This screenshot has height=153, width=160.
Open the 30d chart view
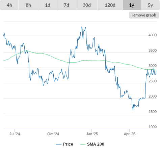pos(87,5)
